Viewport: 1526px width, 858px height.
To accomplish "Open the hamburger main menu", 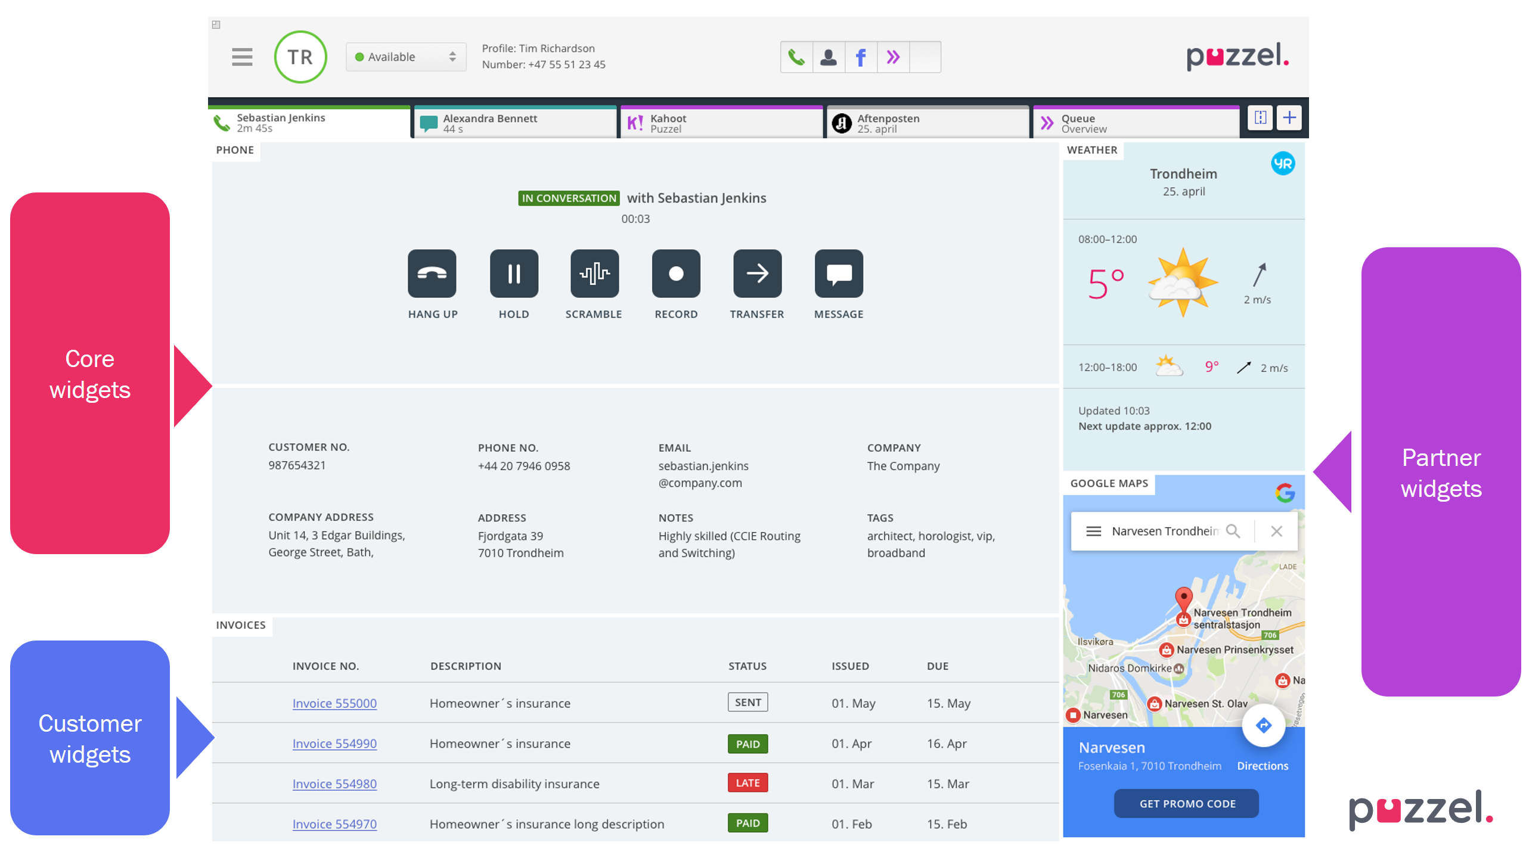I will pyautogui.click(x=242, y=57).
